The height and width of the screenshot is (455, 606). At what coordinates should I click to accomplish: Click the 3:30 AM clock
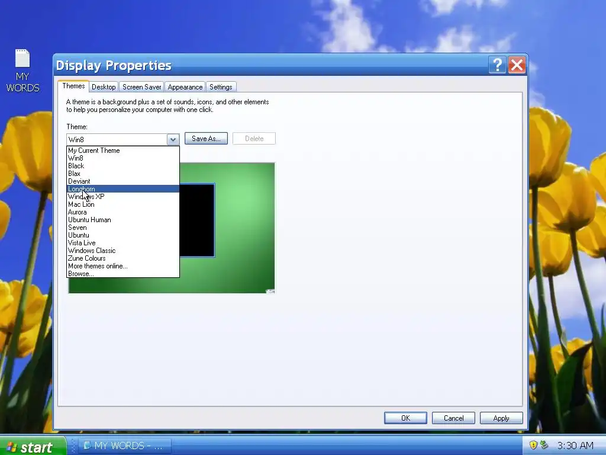[575, 446]
